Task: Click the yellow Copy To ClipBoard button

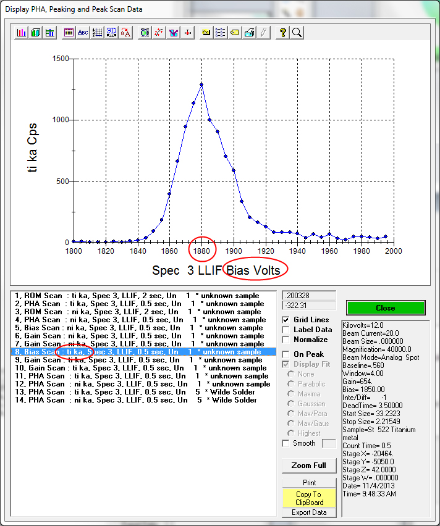Action: coord(308,498)
